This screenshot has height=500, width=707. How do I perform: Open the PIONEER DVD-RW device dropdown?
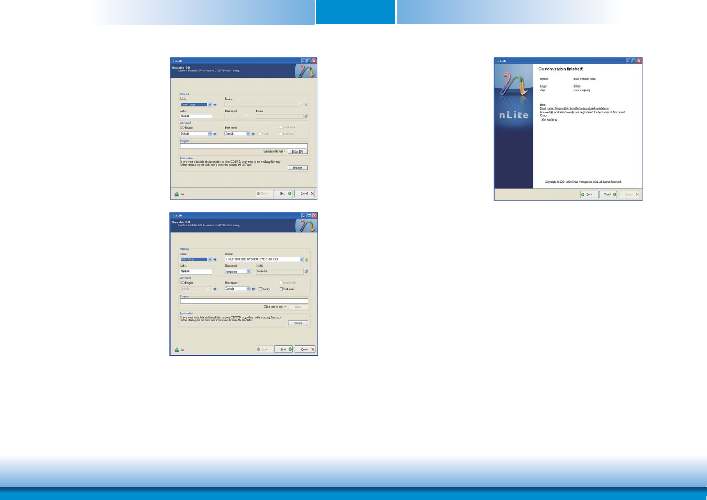[264, 259]
